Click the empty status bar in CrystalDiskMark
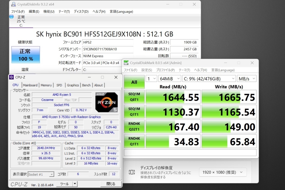The height and width of the screenshot is (190, 285). tap(190, 153)
